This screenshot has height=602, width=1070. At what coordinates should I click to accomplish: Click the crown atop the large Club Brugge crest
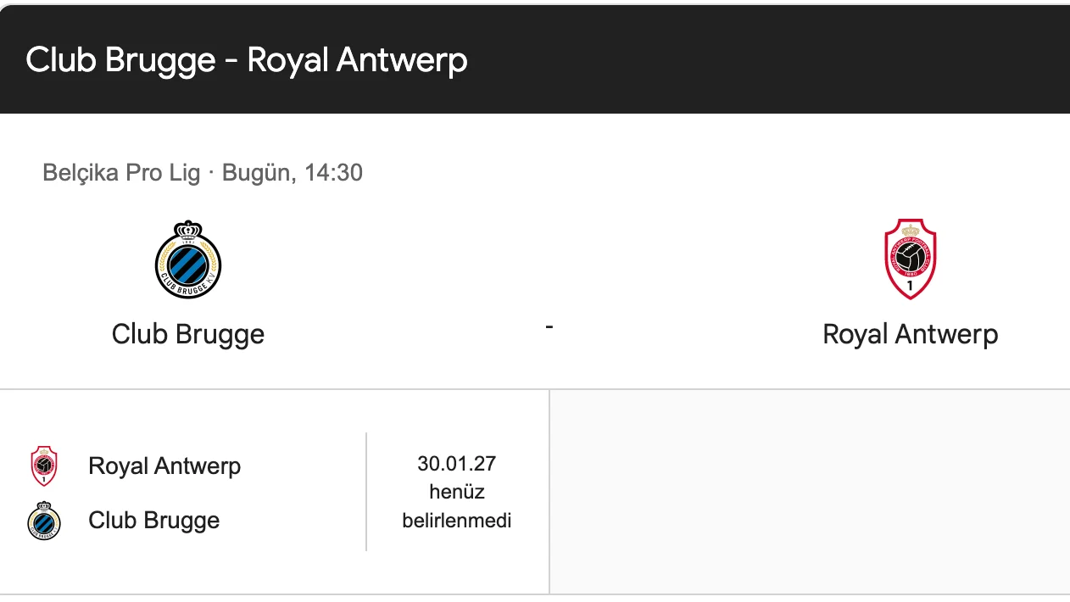[x=188, y=230]
